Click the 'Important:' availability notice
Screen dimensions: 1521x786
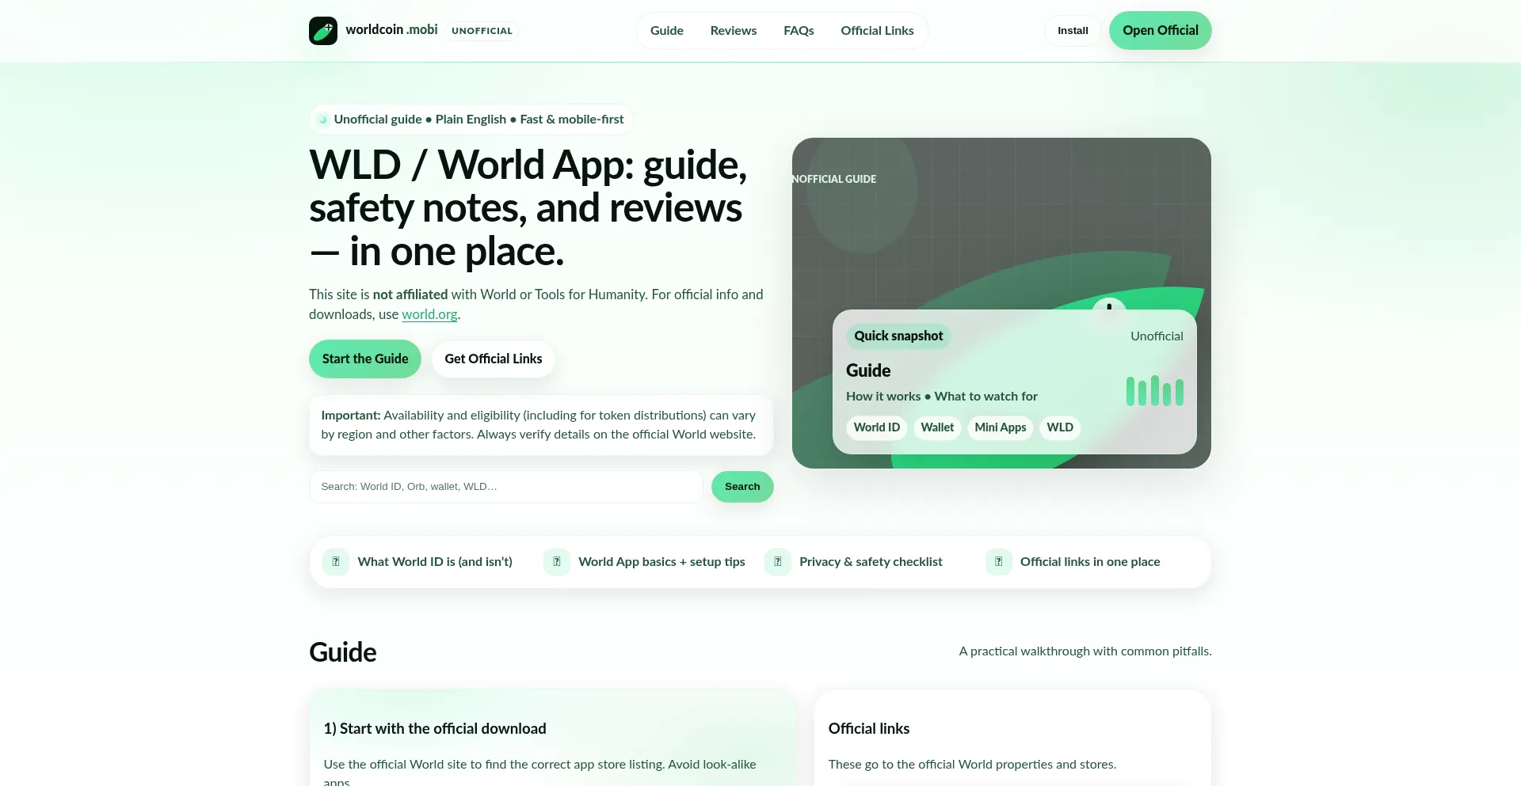click(541, 425)
